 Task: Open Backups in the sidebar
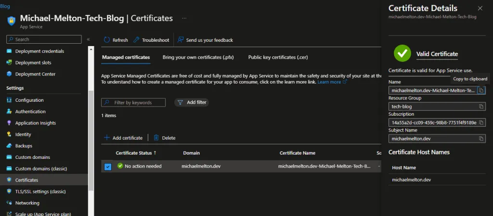[x=24, y=146]
